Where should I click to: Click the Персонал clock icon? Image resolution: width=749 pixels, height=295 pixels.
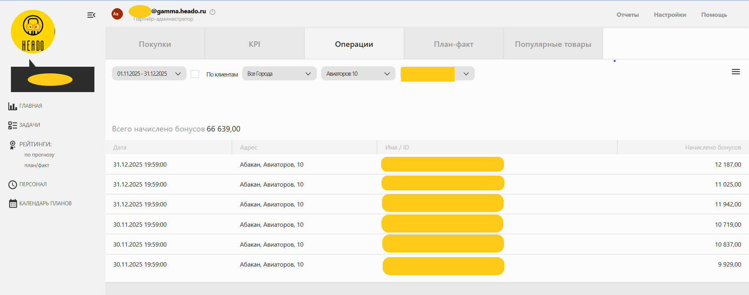12,185
